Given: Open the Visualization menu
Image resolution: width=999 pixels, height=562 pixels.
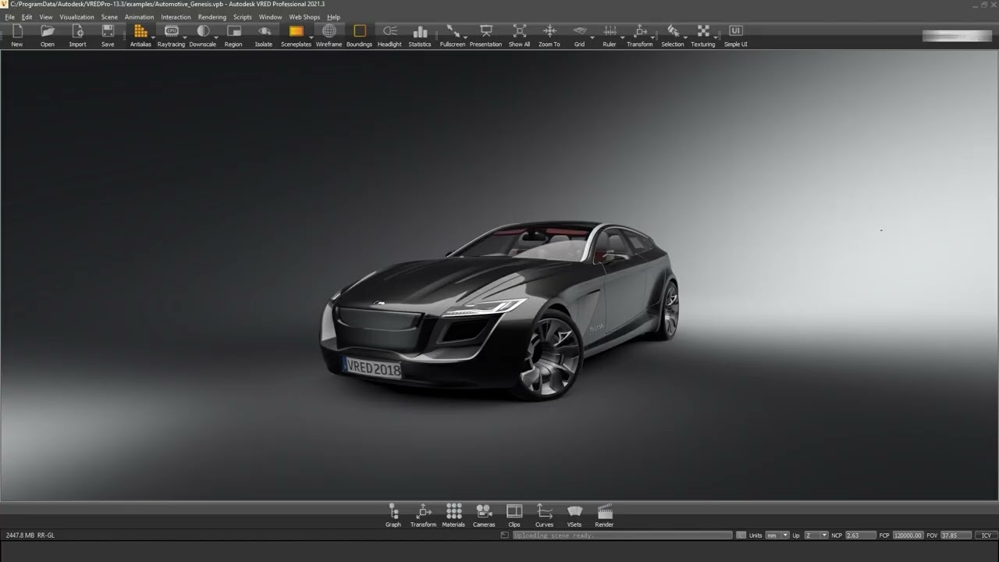Looking at the screenshot, I should tap(76, 17).
